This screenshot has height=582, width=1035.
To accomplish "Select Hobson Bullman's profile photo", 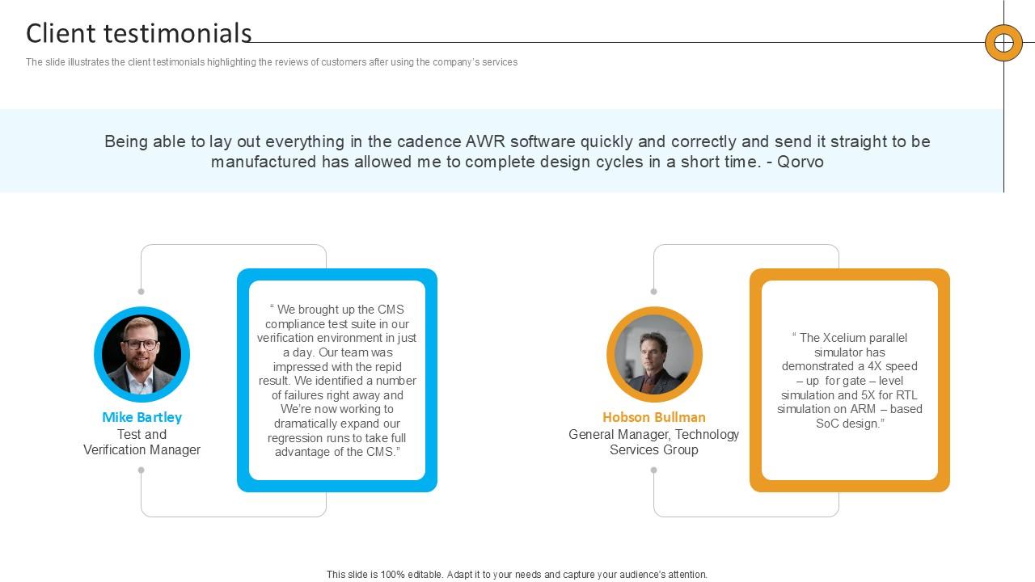I will click(x=654, y=355).
